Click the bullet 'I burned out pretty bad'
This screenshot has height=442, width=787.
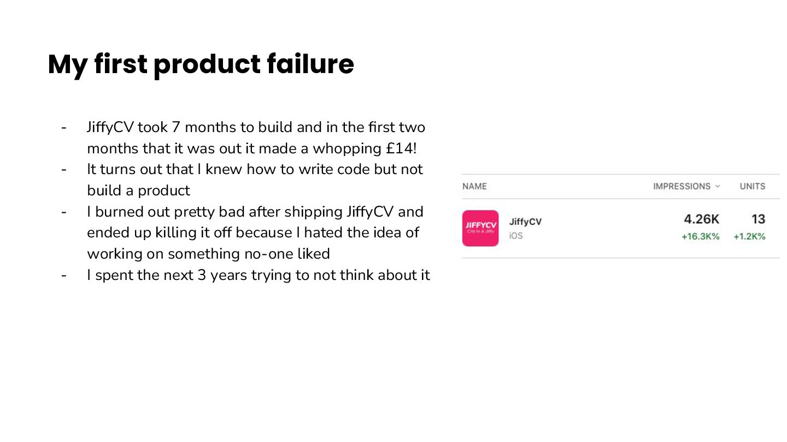(255, 232)
